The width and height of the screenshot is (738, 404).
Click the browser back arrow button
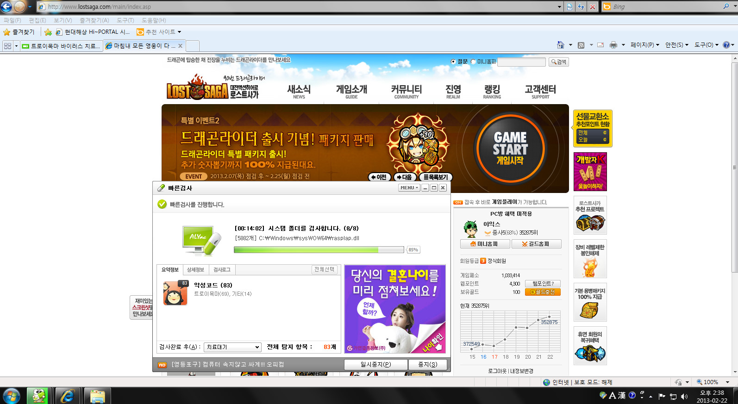6,6
